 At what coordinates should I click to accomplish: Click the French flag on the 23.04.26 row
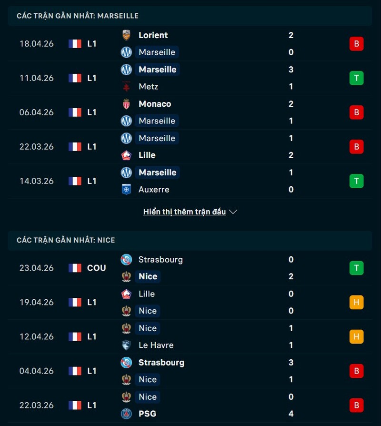[74, 268]
